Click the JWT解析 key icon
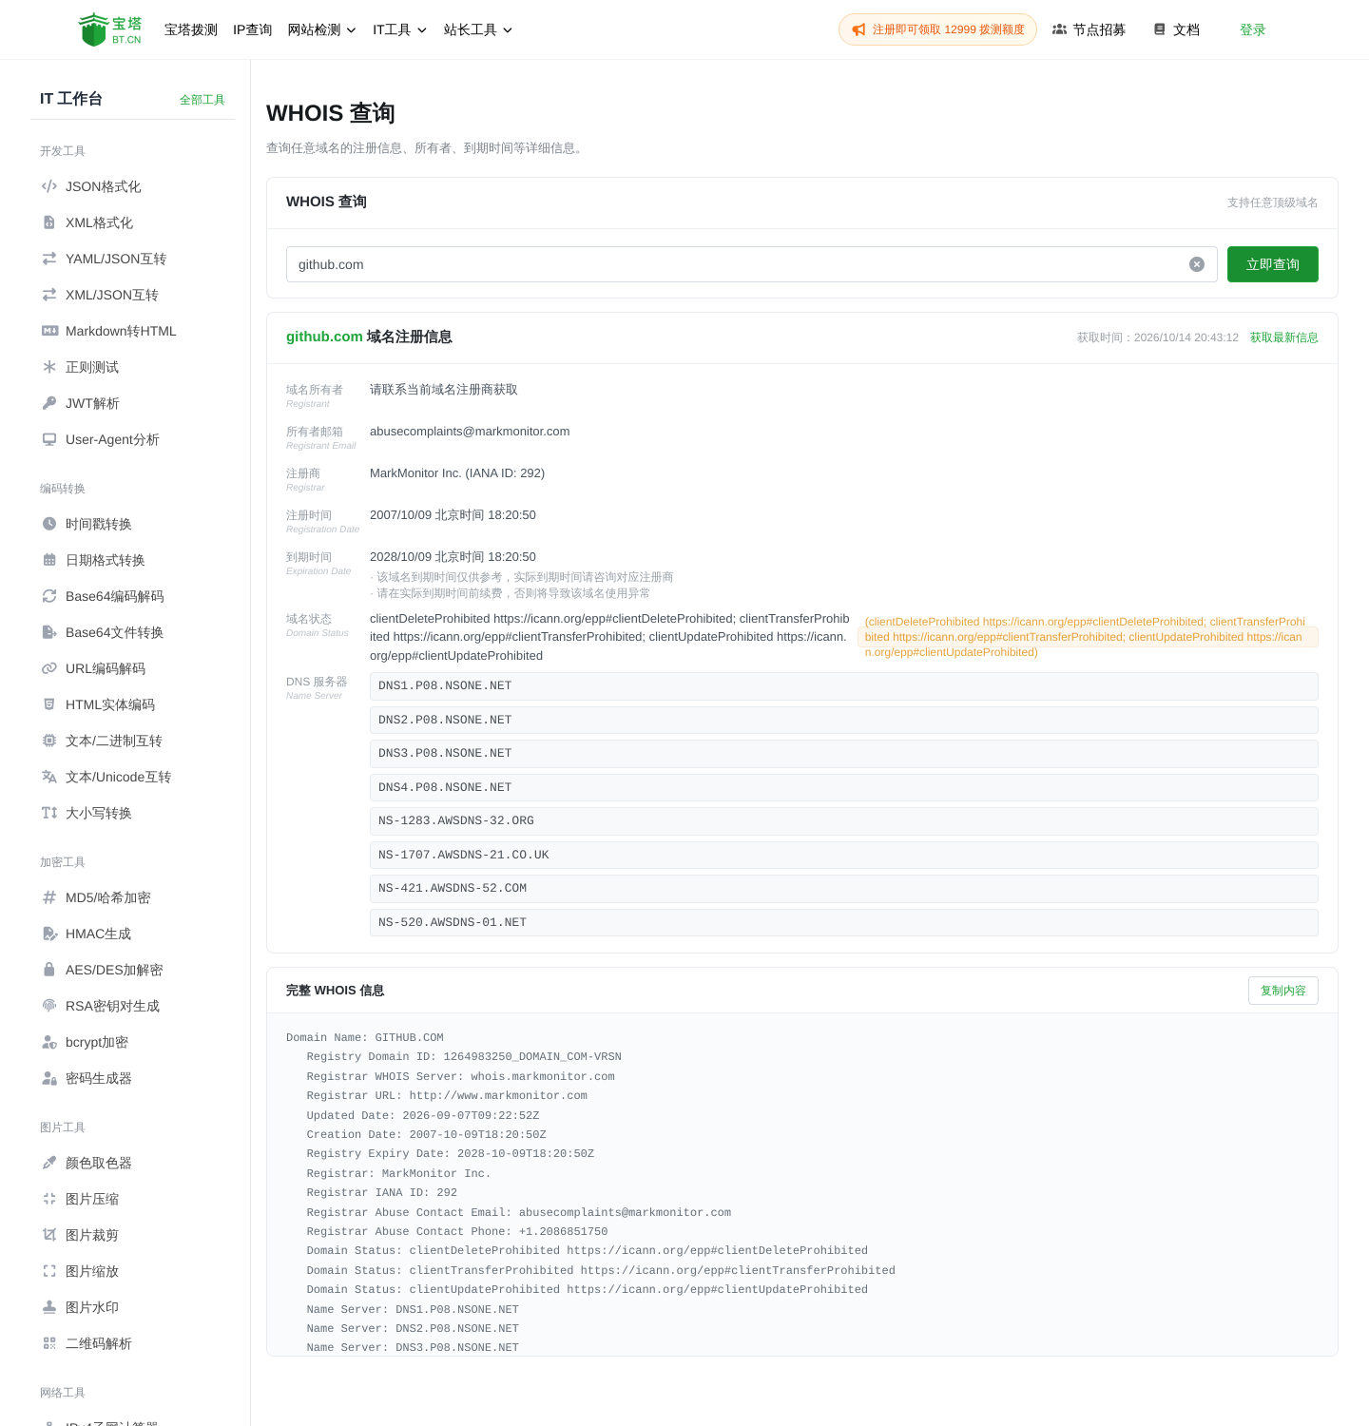This screenshot has width=1369, height=1426. tap(49, 403)
